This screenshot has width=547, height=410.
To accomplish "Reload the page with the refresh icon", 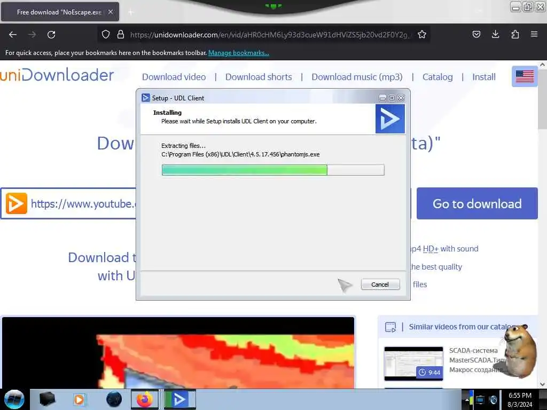I will coord(51,35).
